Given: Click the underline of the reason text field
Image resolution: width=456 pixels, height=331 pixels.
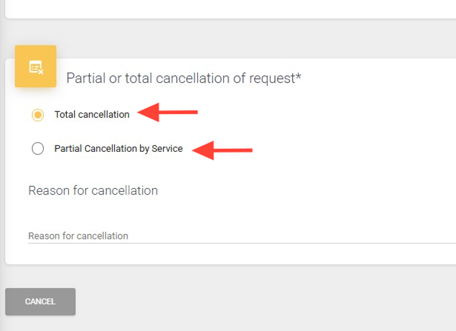Looking at the screenshot, I should point(228,243).
